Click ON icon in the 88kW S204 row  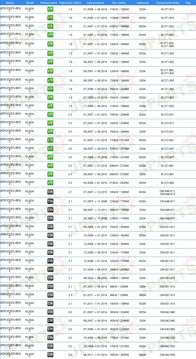pos(50,287)
